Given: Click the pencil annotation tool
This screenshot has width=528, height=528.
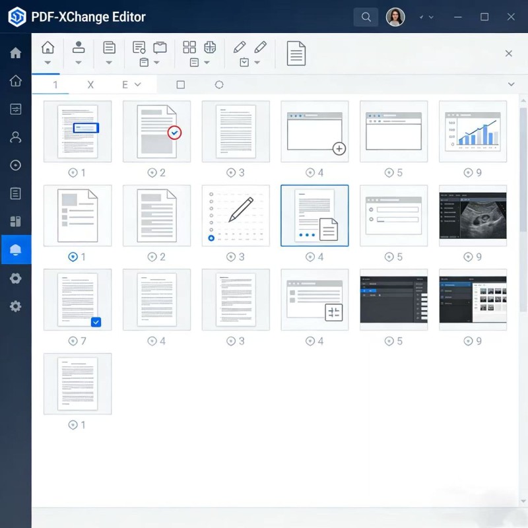Looking at the screenshot, I should coord(240,46).
